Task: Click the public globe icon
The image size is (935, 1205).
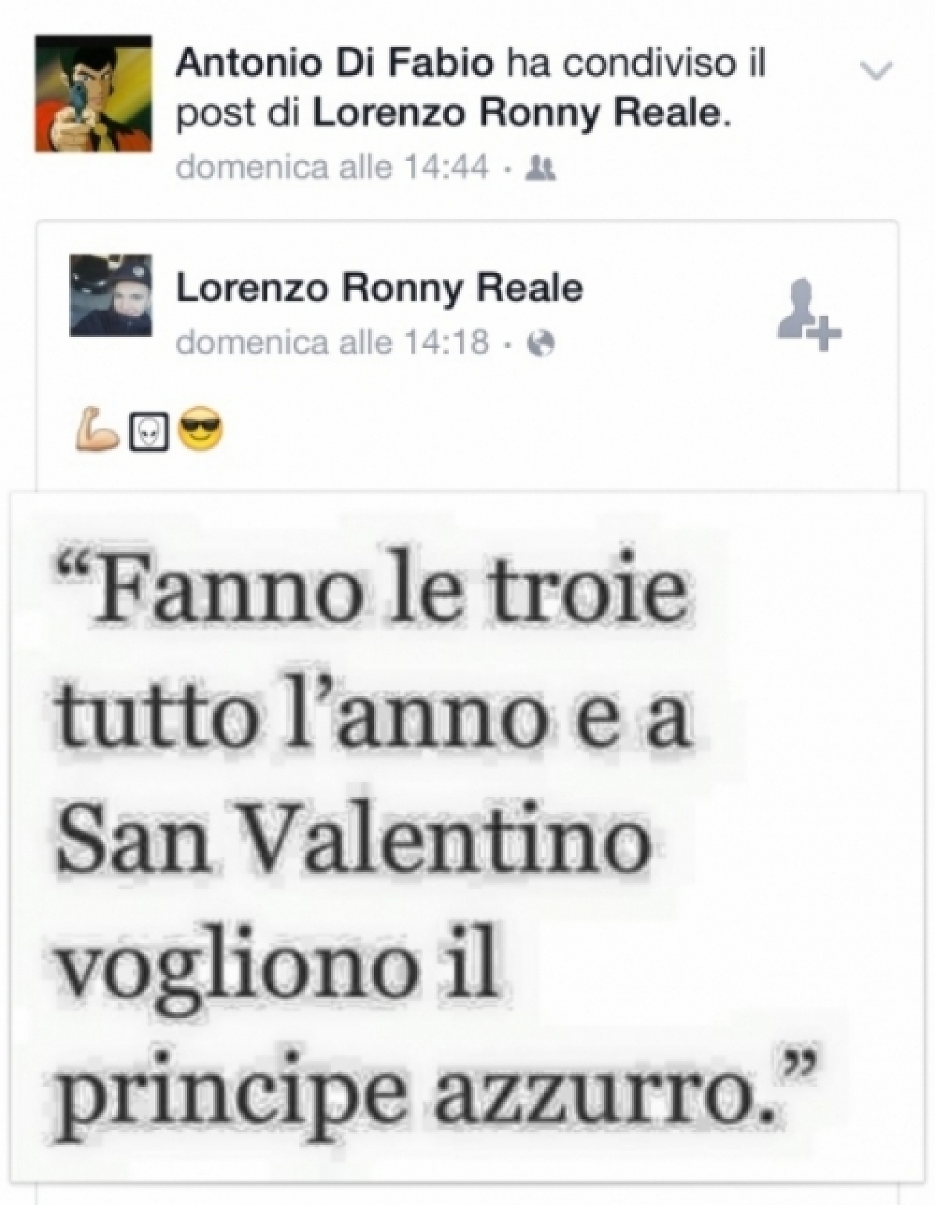Action: pyautogui.click(x=540, y=342)
